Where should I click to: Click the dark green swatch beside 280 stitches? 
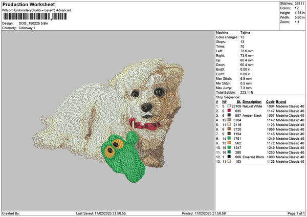tap(229, 152)
